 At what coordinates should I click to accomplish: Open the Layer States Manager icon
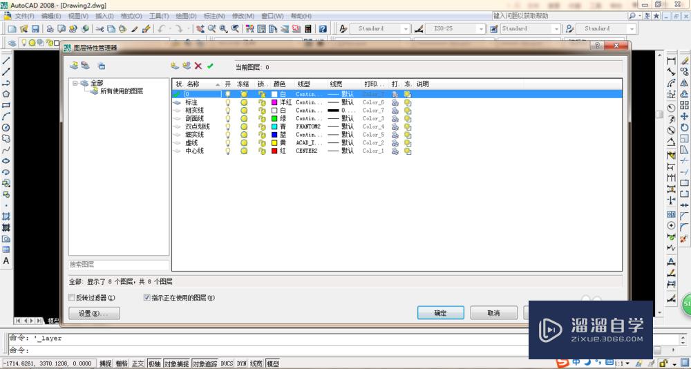pos(102,66)
